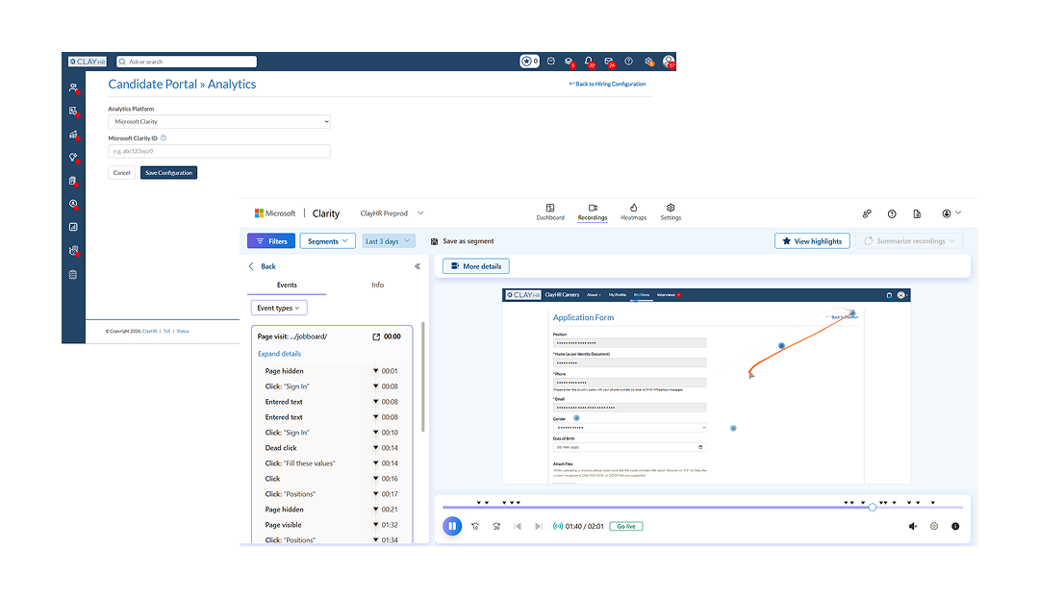Switch to the Info tab
This screenshot has width=1039, height=598.
[x=377, y=285]
